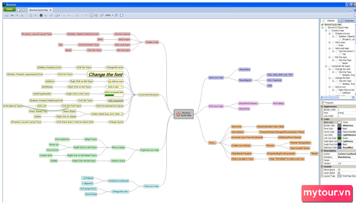Click the Property panel header icon
356x206 pixels.
click(x=322, y=103)
